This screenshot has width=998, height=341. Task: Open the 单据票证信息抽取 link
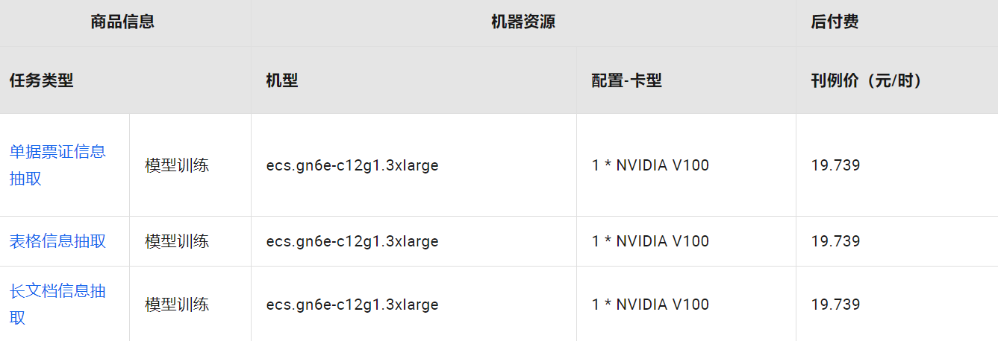point(57,165)
